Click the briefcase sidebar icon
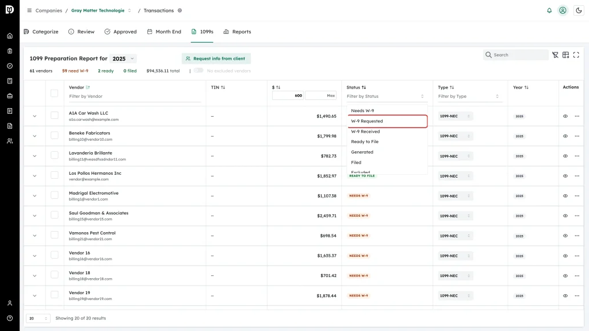 pos(10,96)
